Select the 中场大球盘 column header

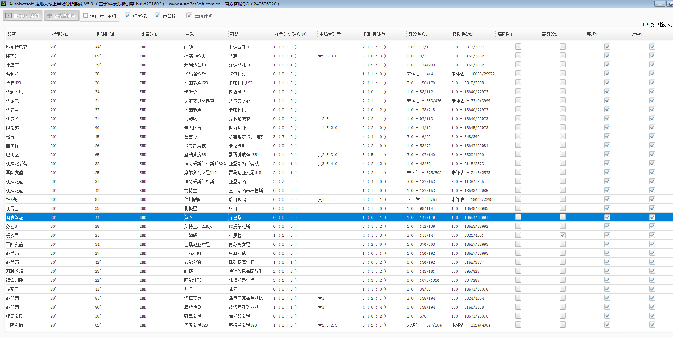click(x=330, y=34)
